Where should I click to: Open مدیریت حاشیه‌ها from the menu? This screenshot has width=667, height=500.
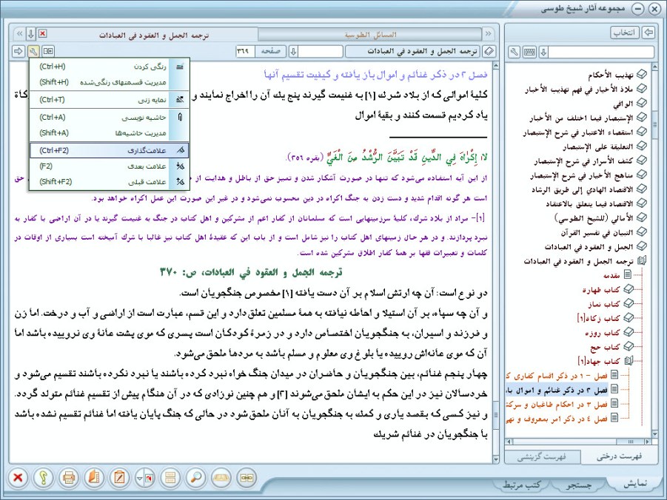(110, 132)
